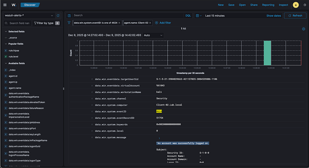Viewport: 309px width, 168px height.
Task: Click eventRecordID value 51754
Action: coord(160,118)
